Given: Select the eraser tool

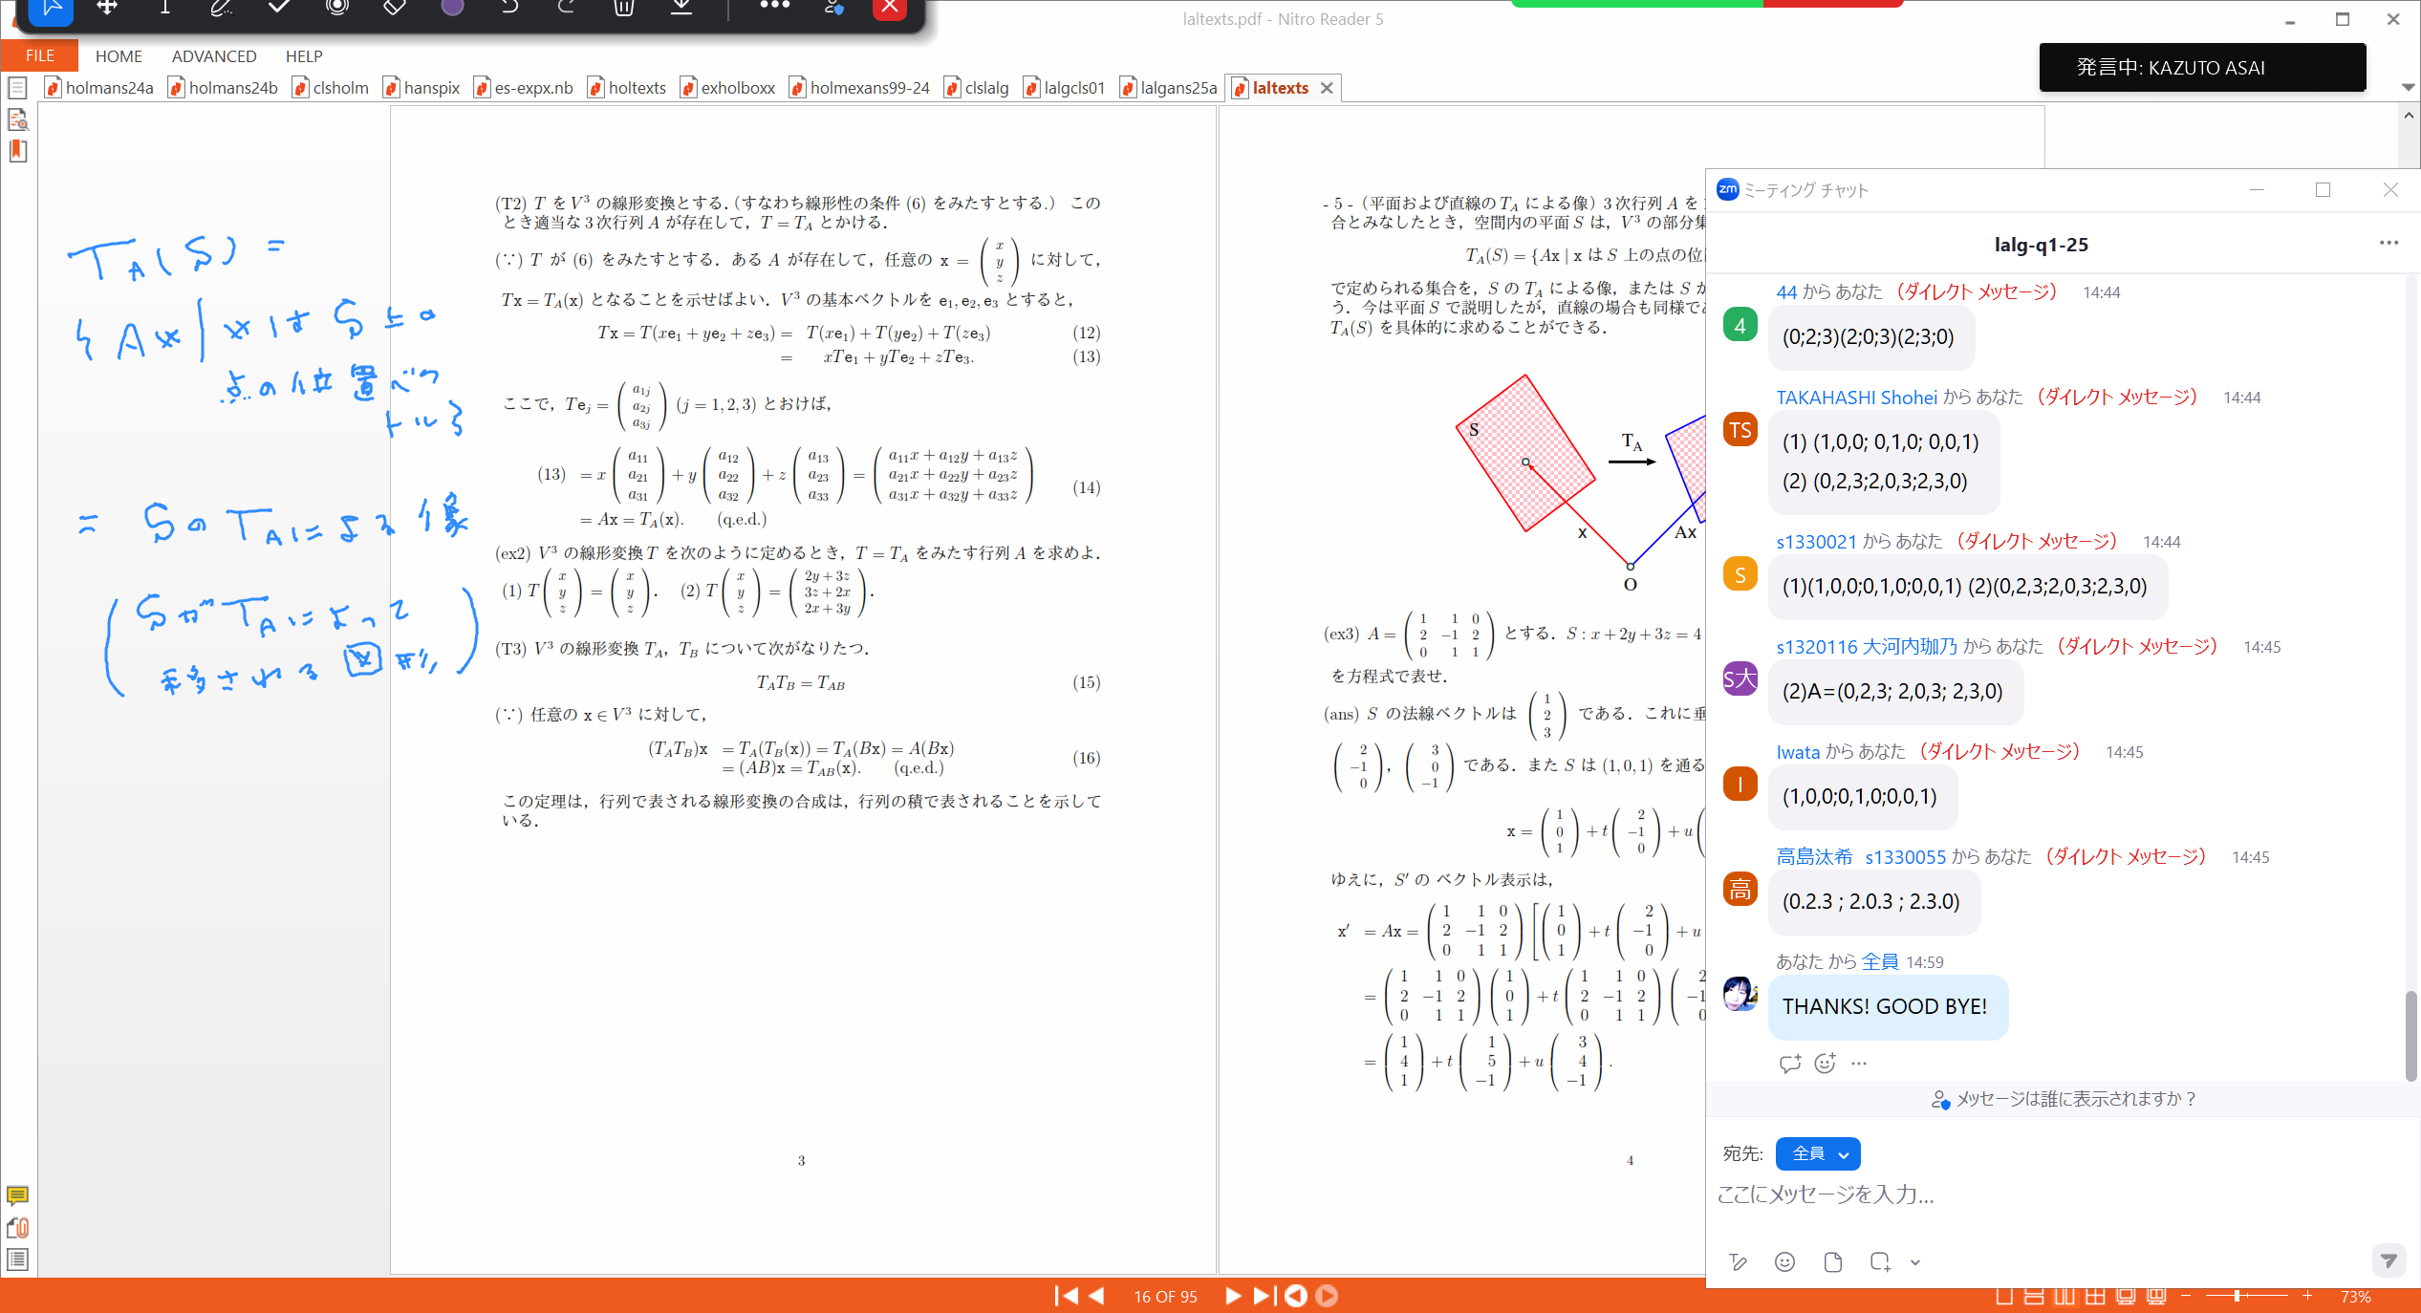Looking at the screenshot, I should click(x=394, y=8).
